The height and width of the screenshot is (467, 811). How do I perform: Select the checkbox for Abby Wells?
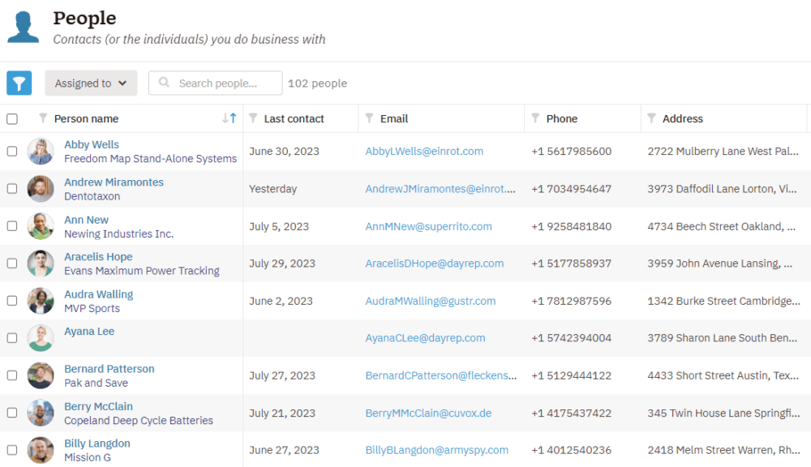[11, 151]
